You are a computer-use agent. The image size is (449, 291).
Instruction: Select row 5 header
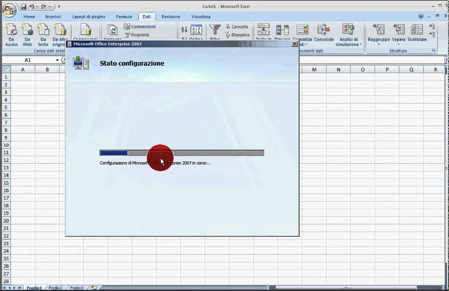[x=6, y=107]
